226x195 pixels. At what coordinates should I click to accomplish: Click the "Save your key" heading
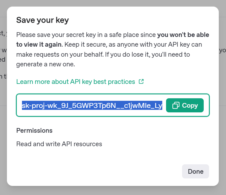42,20
